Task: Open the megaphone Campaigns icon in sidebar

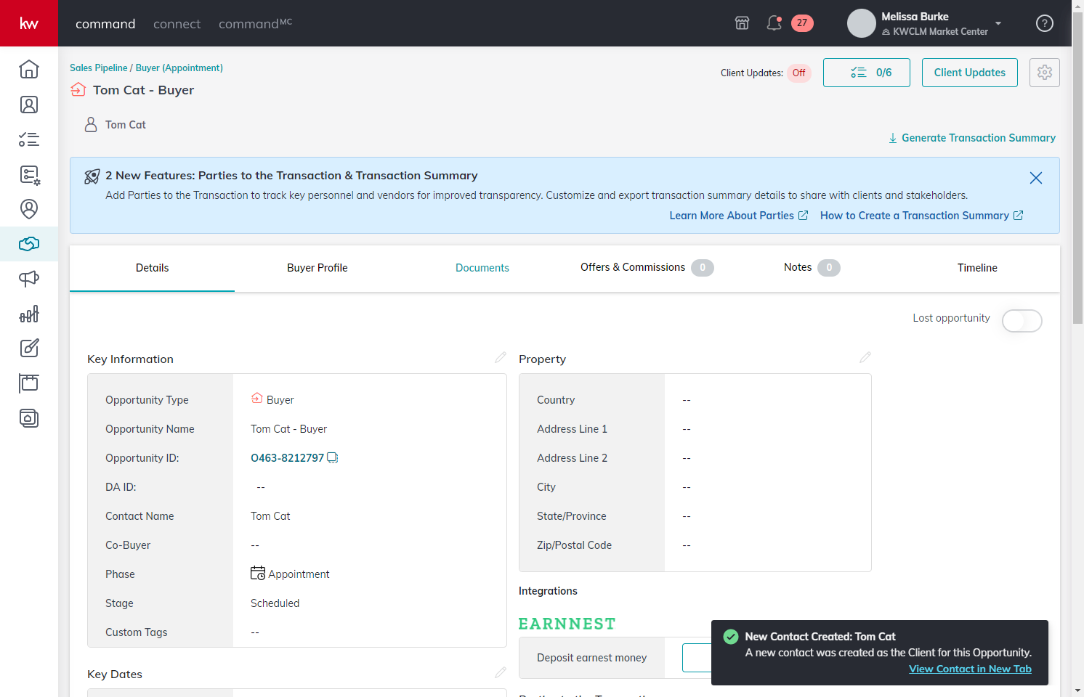Action: [x=29, y=279]
